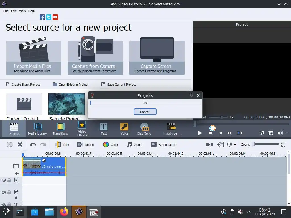The height and width of the screenshot is (218, 291).
Task: Select the Sample Project thumbnail
Action: pyautogui.click(x=66, y=104)
